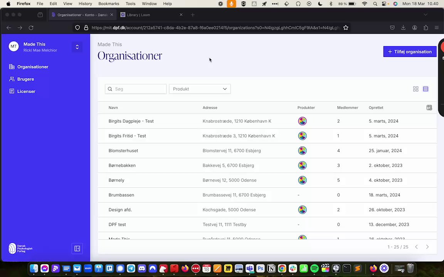Open macOS Spotlight search icon
This screenshot has height=277, width=444.
pyautogui.click(x=375, y=4)
